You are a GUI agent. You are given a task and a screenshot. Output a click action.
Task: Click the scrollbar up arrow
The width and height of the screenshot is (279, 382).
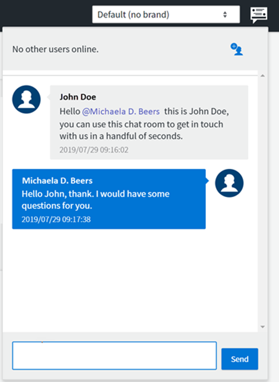click(262, 76)
